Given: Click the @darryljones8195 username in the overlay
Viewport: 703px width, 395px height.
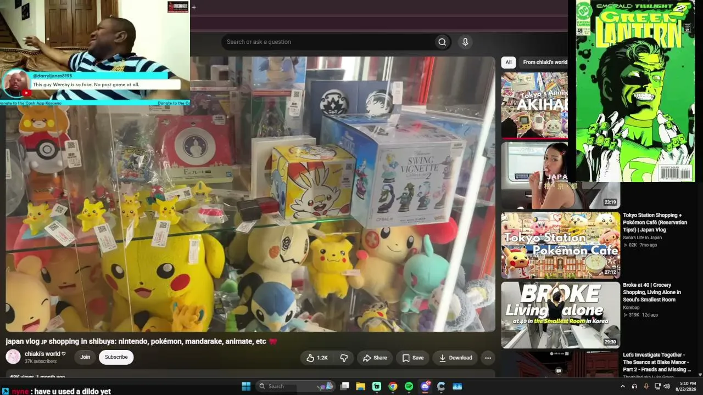Looking at the screenshot, I should tap(52, 76).
